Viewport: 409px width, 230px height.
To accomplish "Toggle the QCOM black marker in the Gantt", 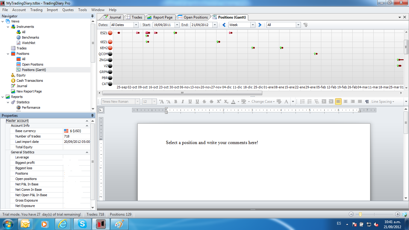I will tap(110, 54).
